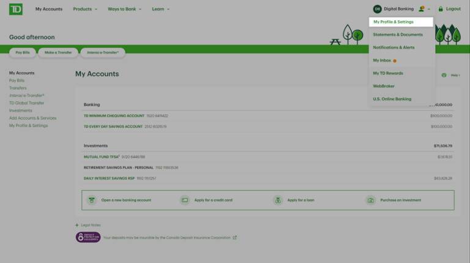Click the CDIC deposit protection badge
The height and width of the screenshot is (263, 470).
pos(88,237)
